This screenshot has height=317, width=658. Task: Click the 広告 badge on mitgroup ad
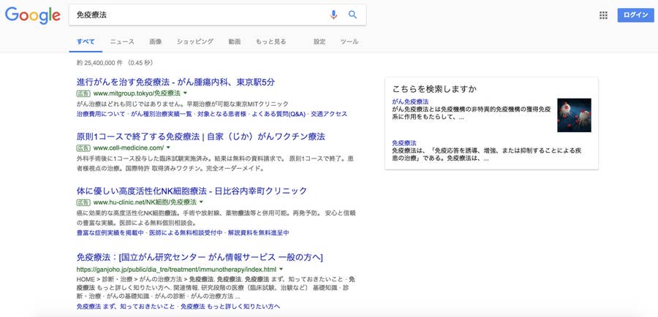point(83,93)
